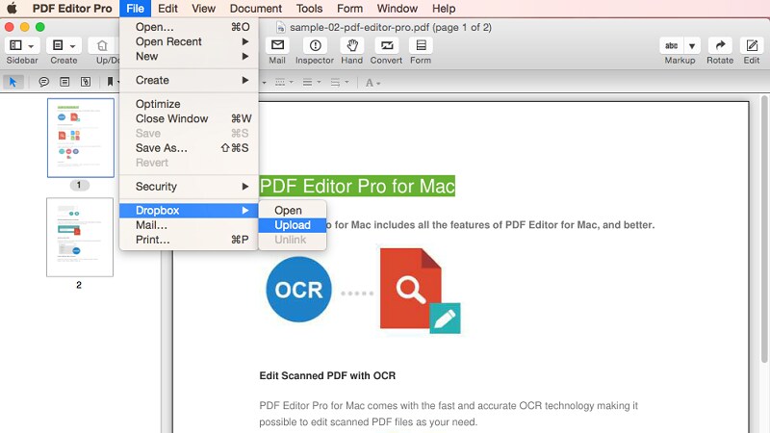Image resolution: width=770 pixels, height=433 pixels.
Task: Open the View menu
Action: click(x=203, y=9)
